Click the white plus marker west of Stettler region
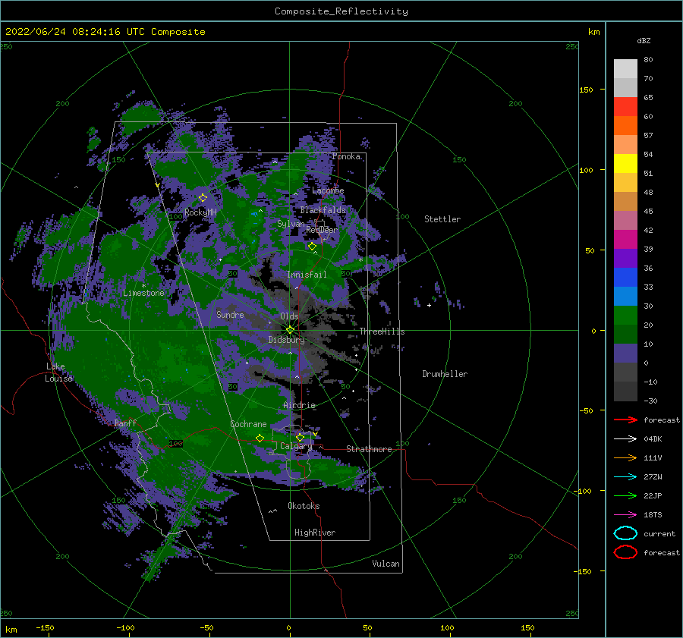683x638 pixels. tap(429, 305)
